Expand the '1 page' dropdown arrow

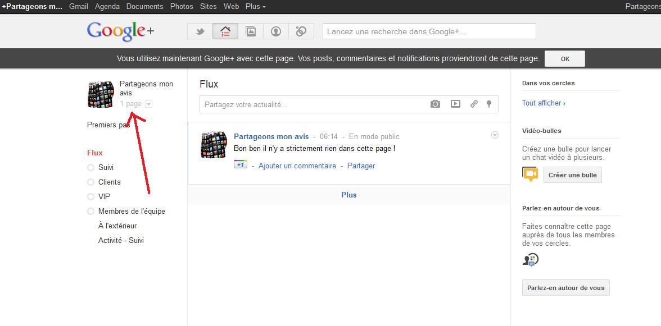pyautogui.click(x=148, y=104)
